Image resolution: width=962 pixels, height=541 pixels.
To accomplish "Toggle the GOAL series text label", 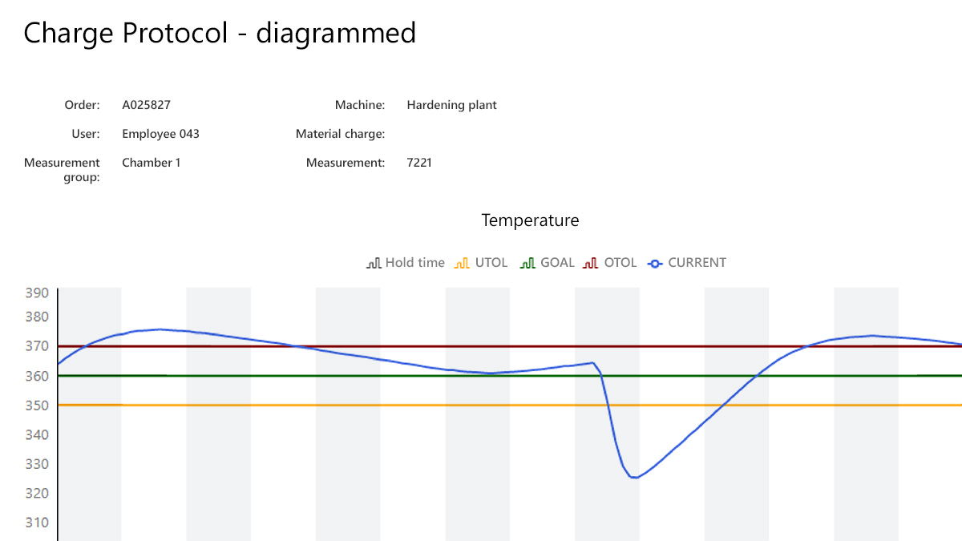I will click(557, 262).
